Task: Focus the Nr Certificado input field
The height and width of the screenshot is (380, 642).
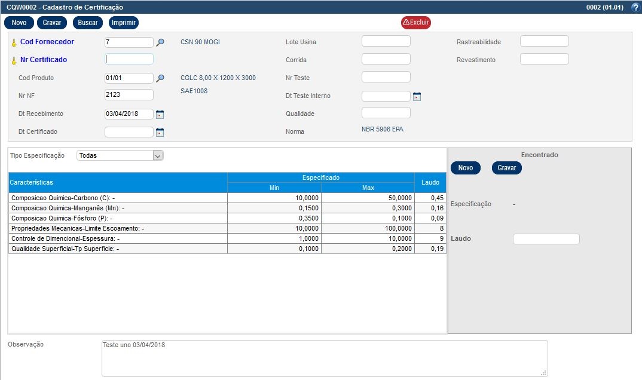Action: pos(129,59)
